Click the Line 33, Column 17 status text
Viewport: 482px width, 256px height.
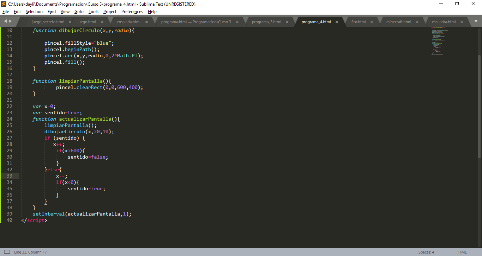[x=30, y=252]
